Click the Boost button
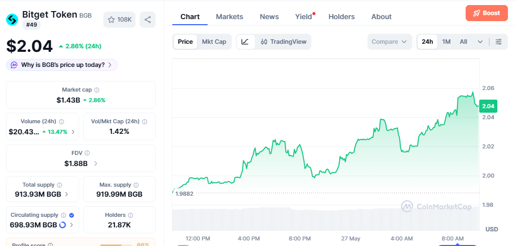This screenshot has width=515, height=246. pyautogui.click(x=486, y=13)
